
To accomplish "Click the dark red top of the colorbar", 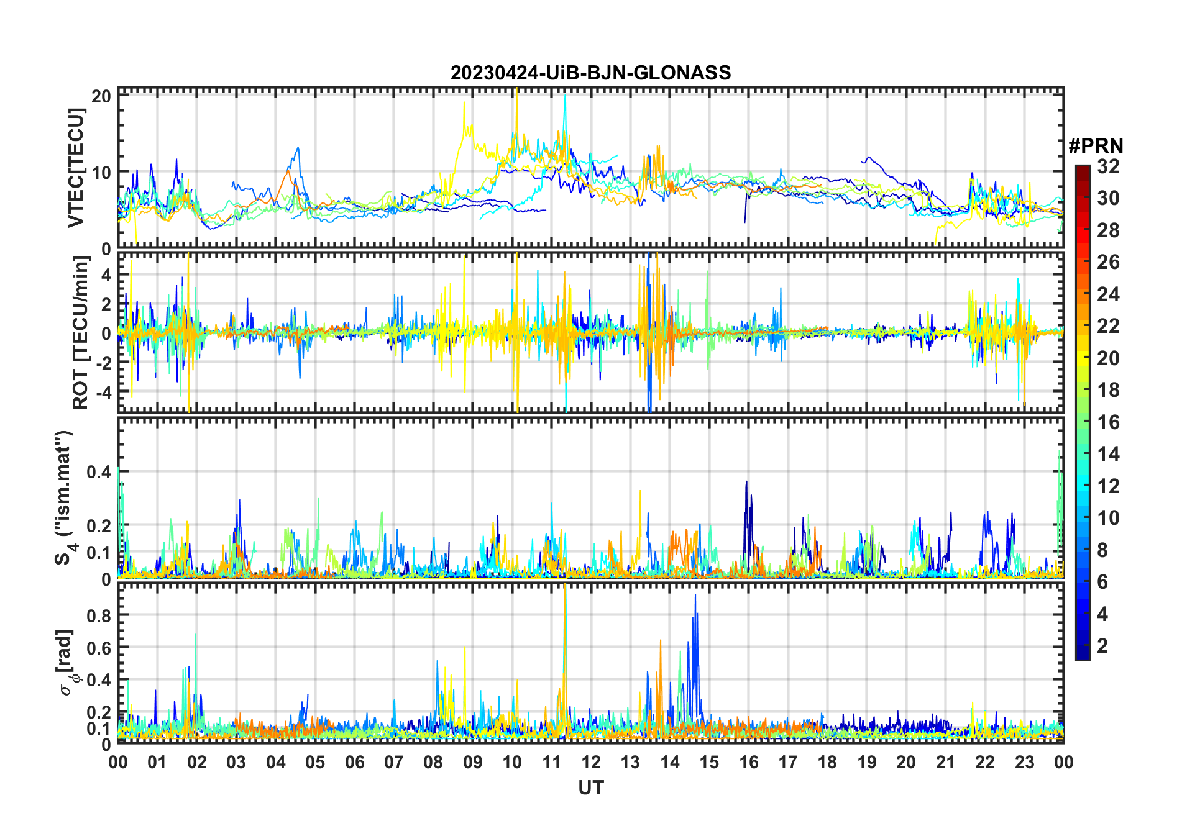I will 1082,170.
